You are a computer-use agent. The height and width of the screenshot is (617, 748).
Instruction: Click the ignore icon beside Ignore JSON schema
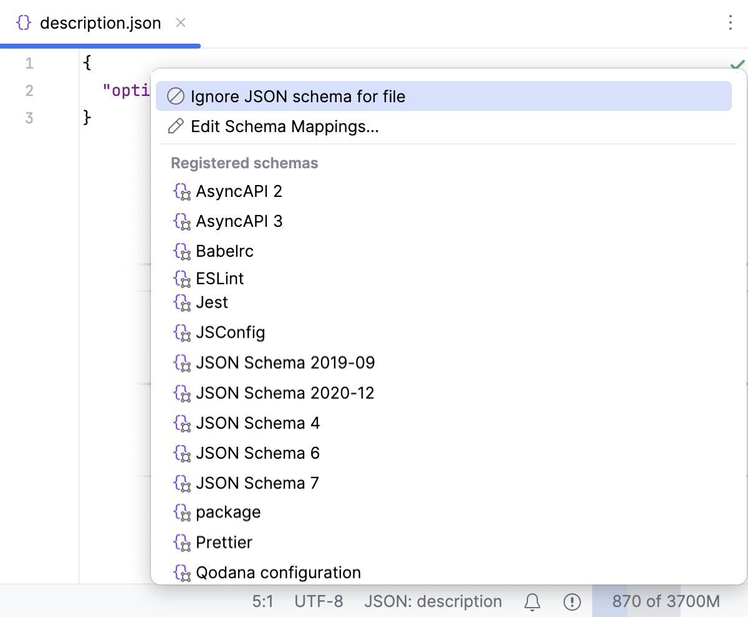coord(176,96)
